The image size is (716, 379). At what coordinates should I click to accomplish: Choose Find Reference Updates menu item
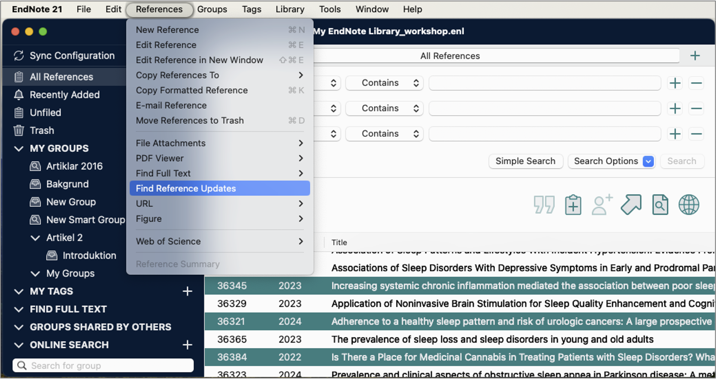[220, 188]
